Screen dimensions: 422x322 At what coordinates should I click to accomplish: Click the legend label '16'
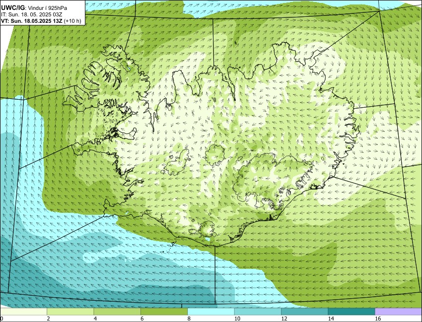click(x=378, y=319)
